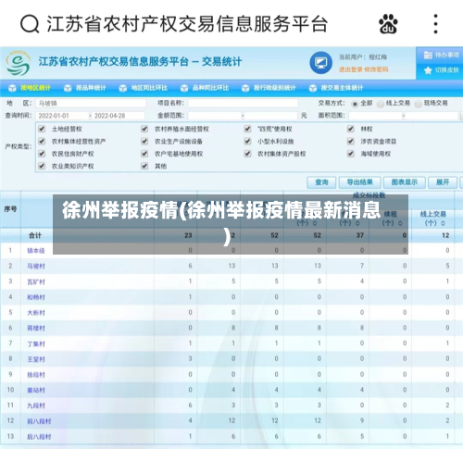Toggle the "四荒"使用权 checkbox

point(247,129)
